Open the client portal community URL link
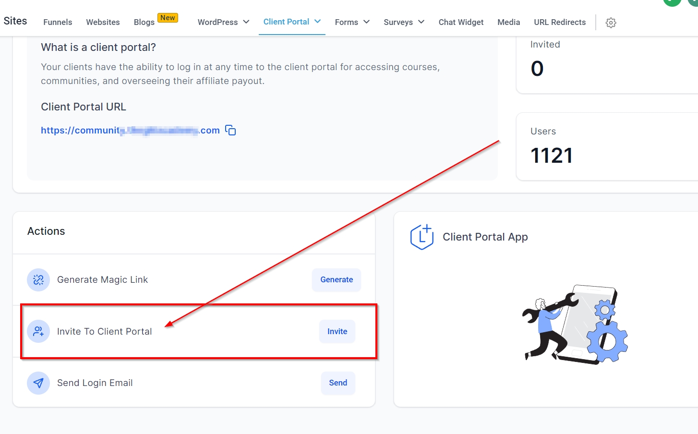Image resolution: width=698 pixels, height=434 pixels. (x=130, y=131)
